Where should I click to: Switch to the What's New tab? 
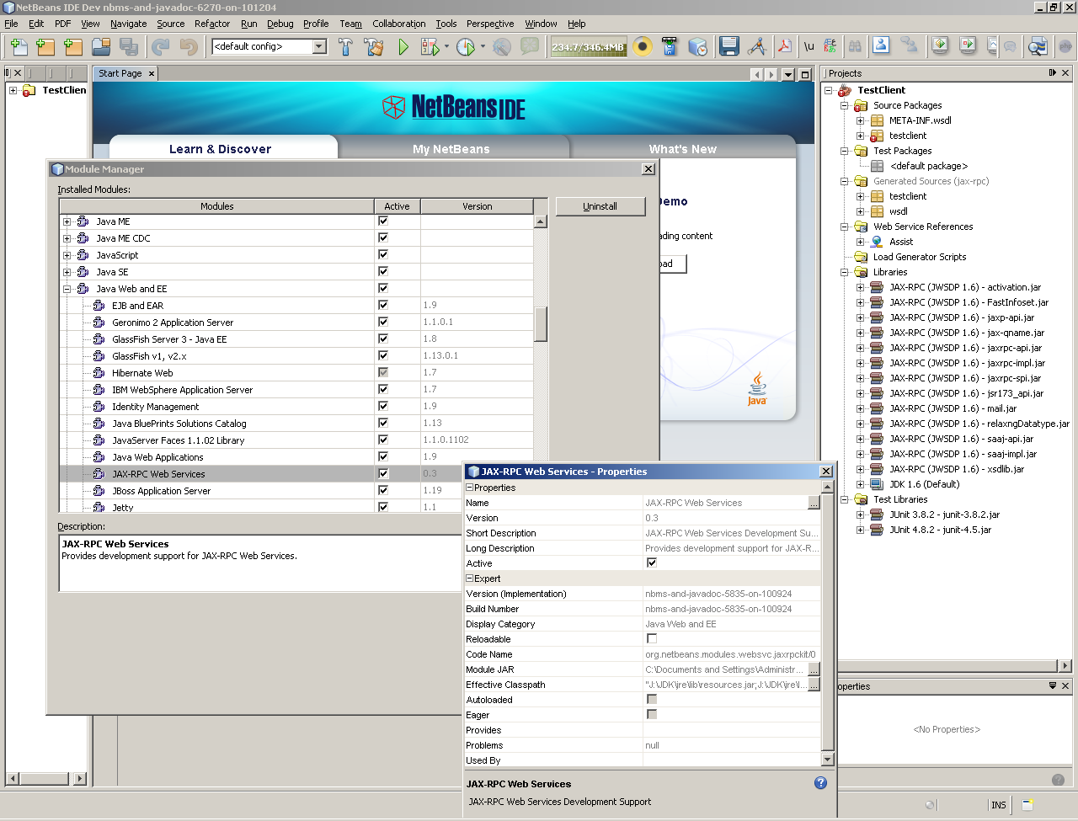683,149
